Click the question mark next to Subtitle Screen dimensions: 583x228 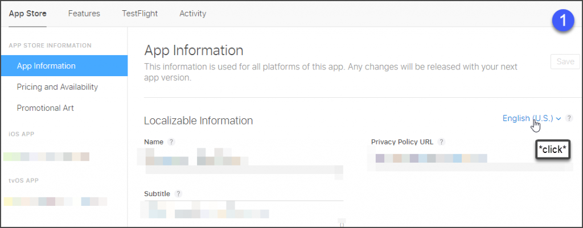point(178,194)
